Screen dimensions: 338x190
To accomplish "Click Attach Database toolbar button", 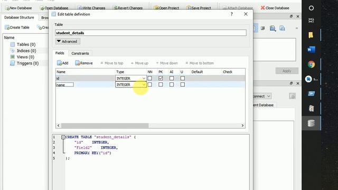I will [x=238, y=8].
